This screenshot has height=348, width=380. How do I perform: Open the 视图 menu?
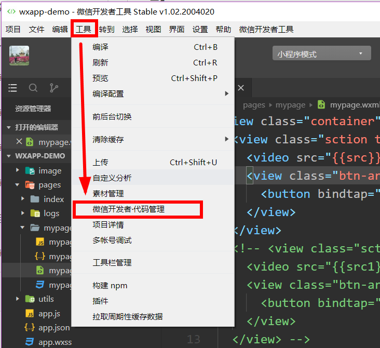153,29
